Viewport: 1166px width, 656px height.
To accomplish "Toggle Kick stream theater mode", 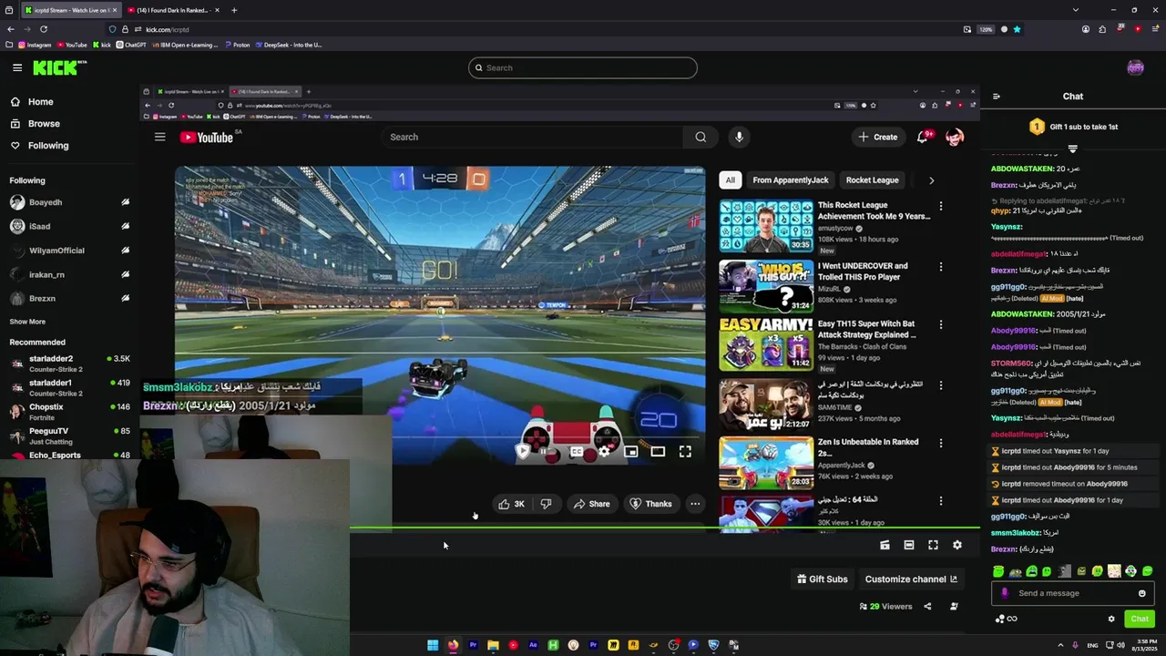I will click(x=909, y=545).
